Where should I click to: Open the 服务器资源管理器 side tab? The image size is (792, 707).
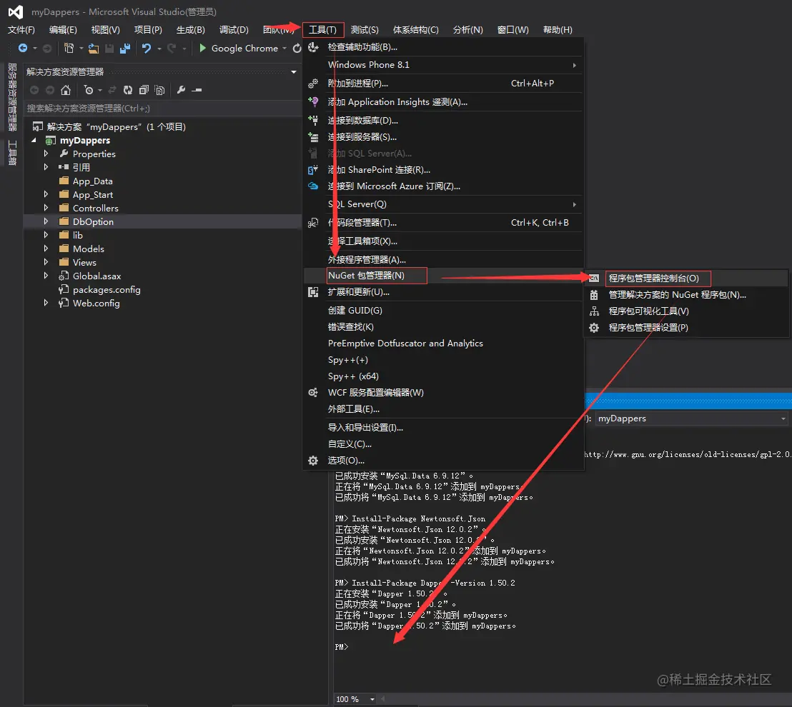point(12,97)
